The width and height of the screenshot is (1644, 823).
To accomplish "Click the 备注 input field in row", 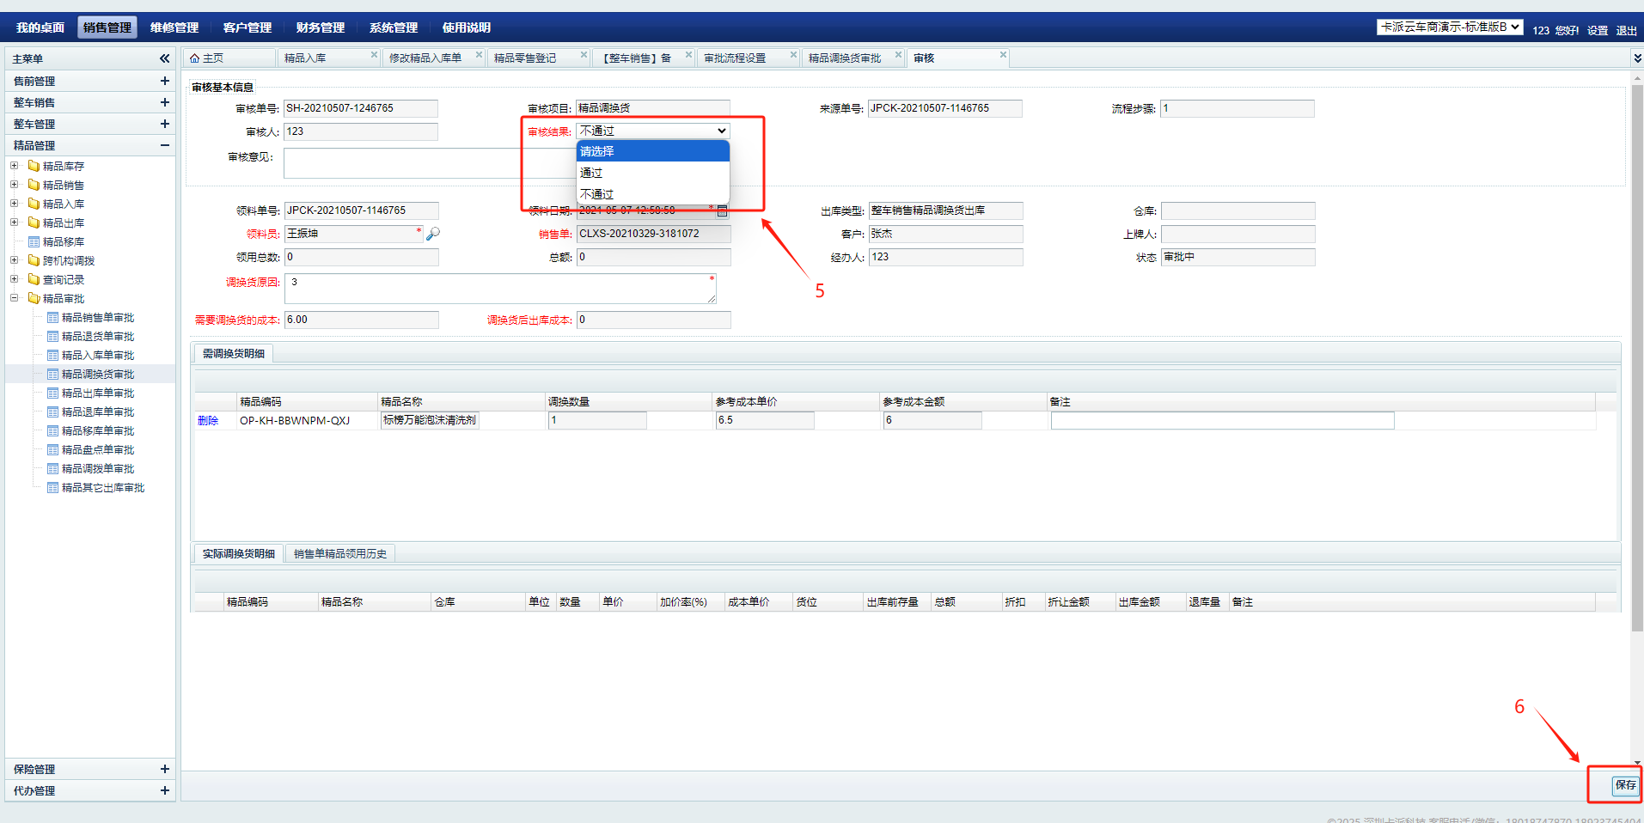I will click(1222, 421).
